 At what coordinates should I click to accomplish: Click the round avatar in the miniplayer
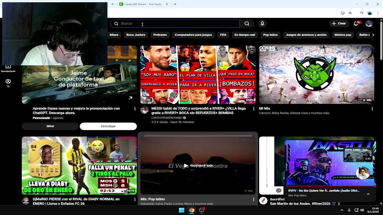coord(363,173)
